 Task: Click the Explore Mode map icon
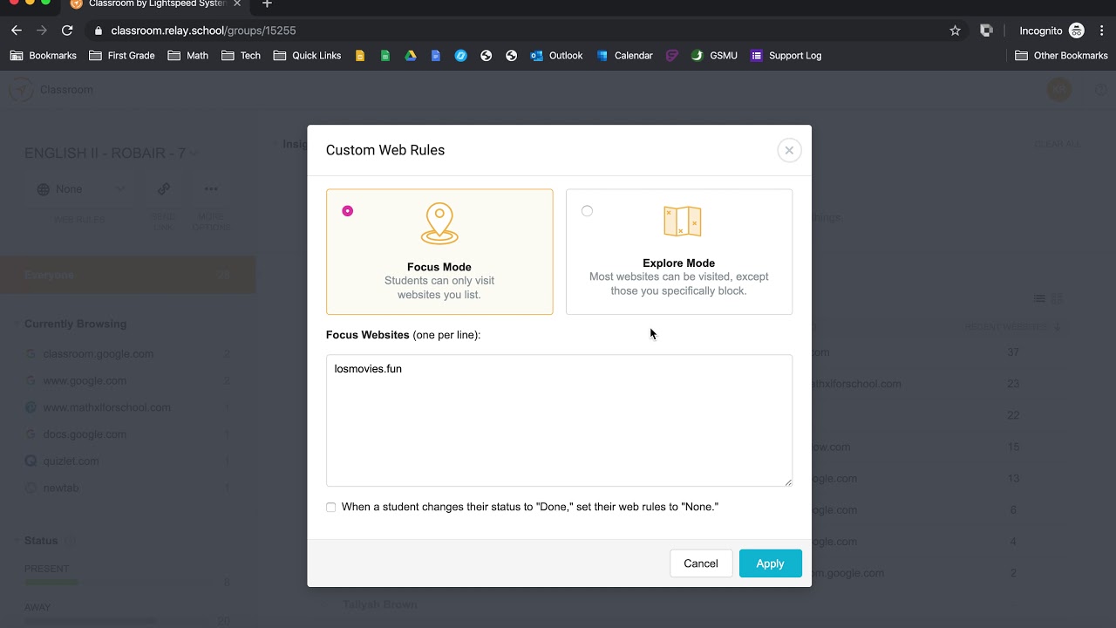point(682,222)
